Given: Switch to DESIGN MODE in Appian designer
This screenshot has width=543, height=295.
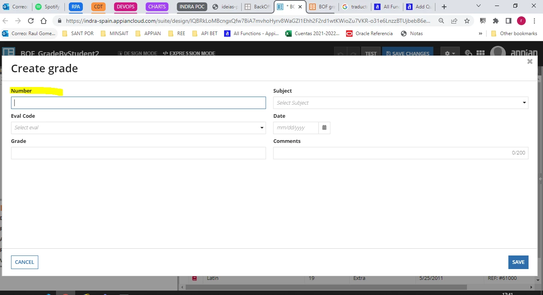Looking at the screenshot, I should (x=138, y=53).
